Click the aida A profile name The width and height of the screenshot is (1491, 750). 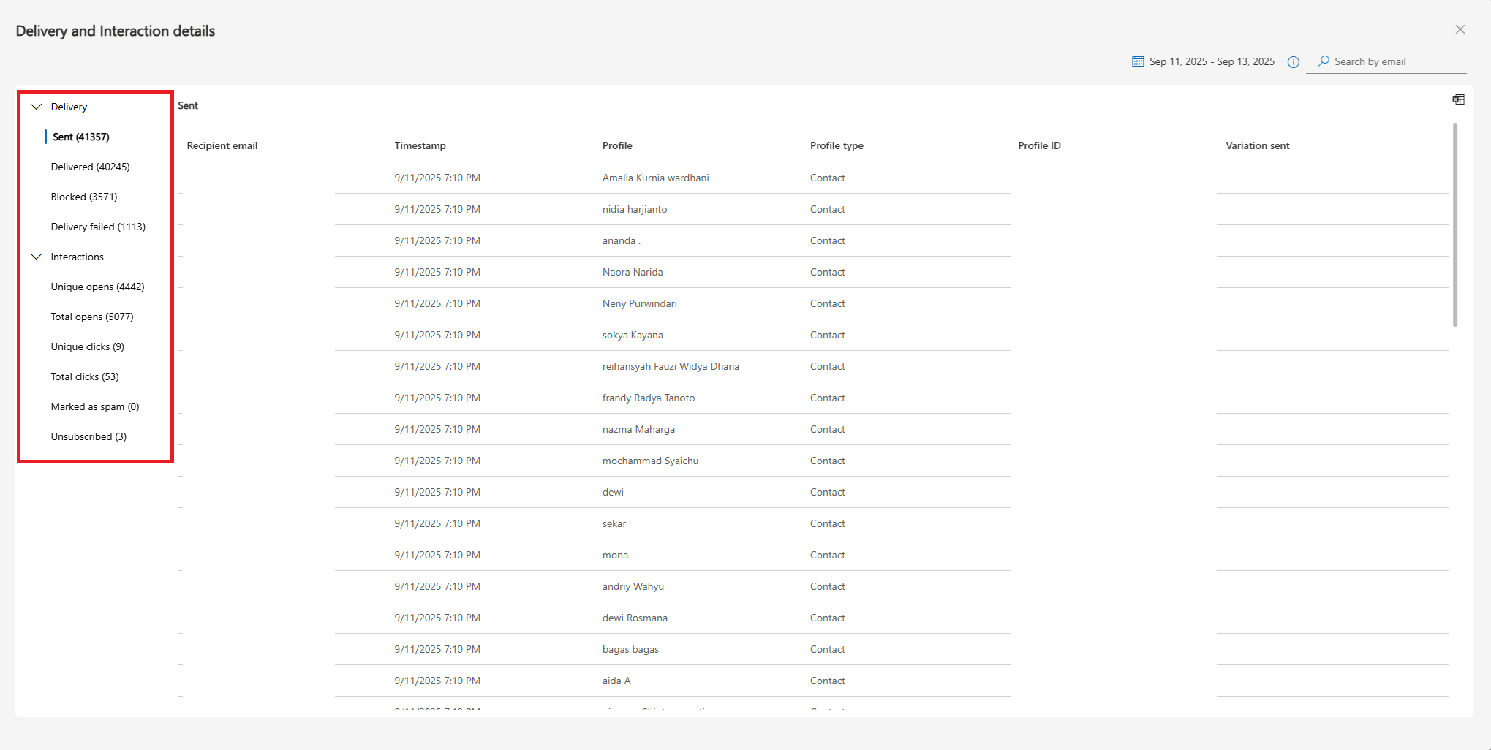[616, 681]
